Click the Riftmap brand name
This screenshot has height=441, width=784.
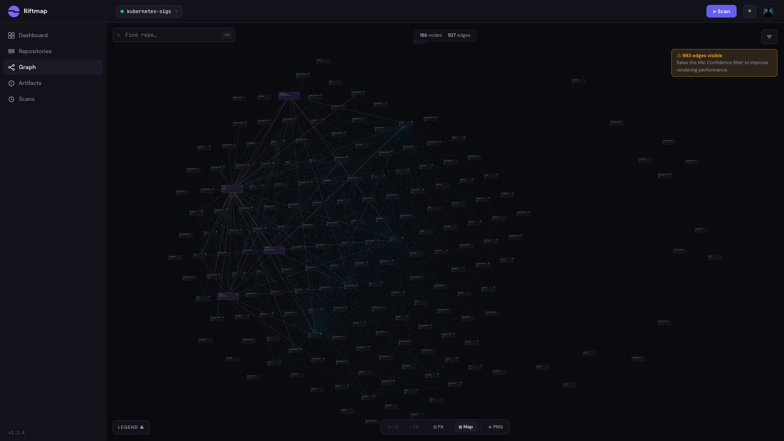point(36,11)
